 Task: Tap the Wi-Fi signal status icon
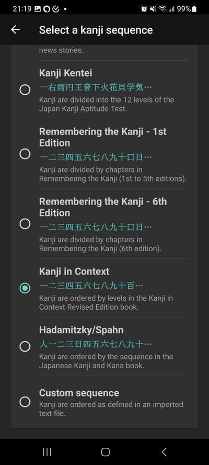click(x=162, y=9)
